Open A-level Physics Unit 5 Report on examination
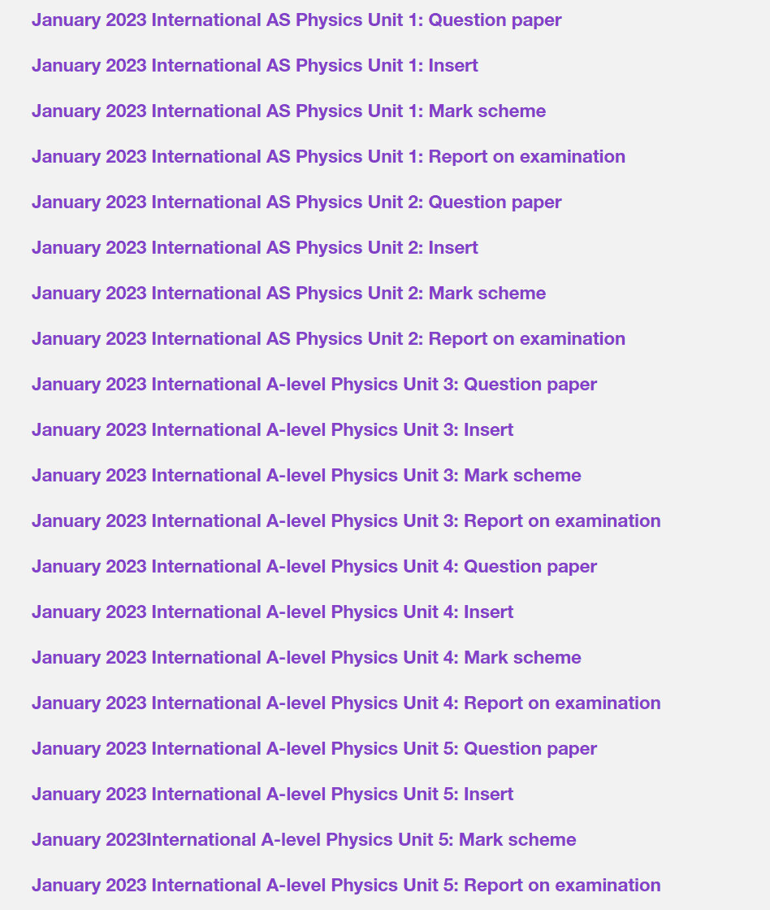Viewport: 770px width, 910px height. (x=346, y=886)
